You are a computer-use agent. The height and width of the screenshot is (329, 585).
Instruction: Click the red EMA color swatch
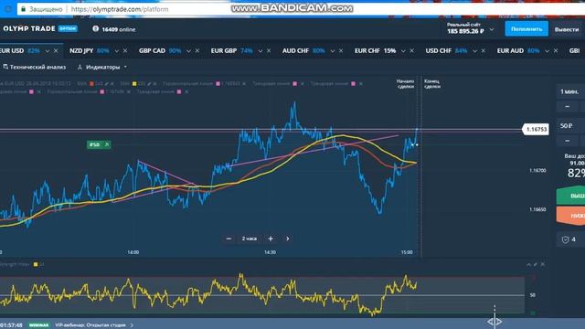tap(91, 84)
